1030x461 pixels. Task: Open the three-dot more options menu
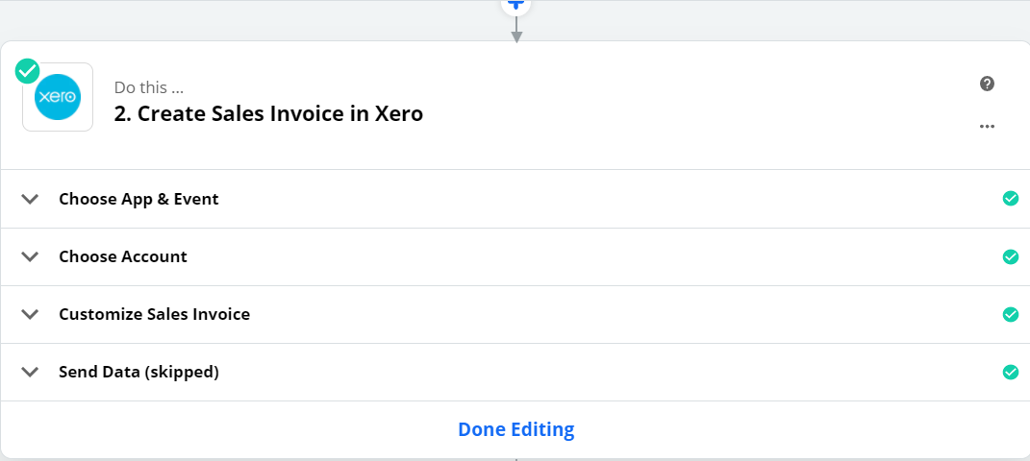(x=987, y=126)
